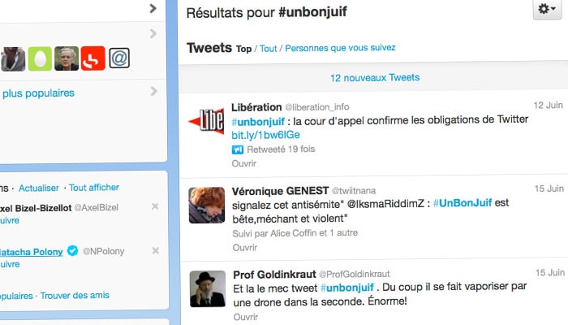
Task: Open Véronique GENEST's avatar
Action: point(207,205)
